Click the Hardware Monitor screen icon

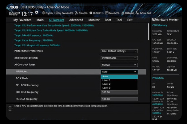pos(154,20)
